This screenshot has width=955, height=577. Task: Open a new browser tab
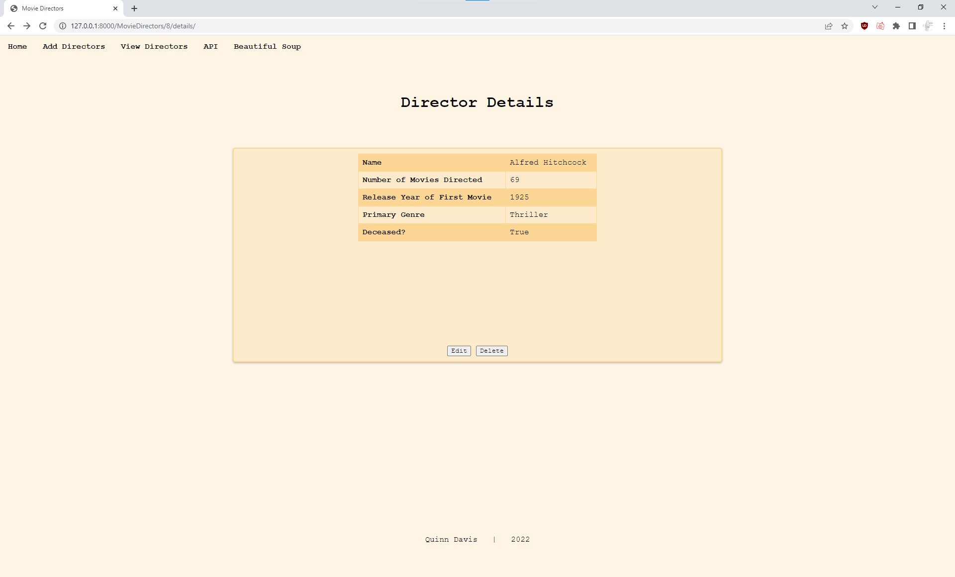[x=134, y=8]
